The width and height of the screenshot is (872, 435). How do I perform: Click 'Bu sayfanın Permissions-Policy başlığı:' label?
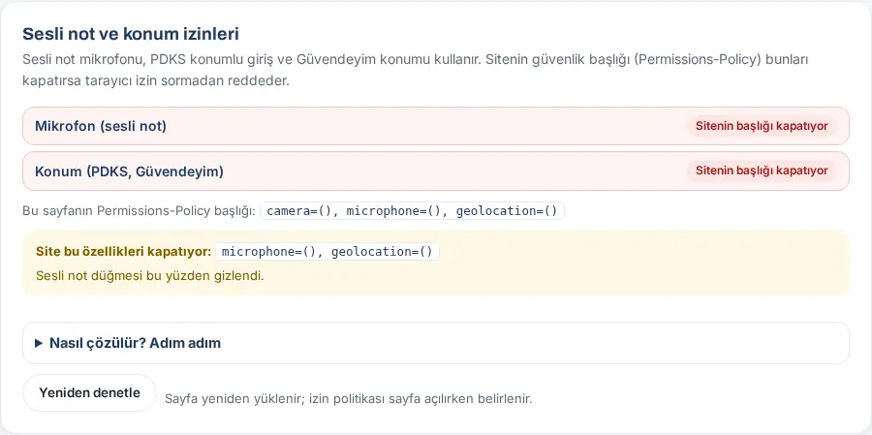(139, 211)
